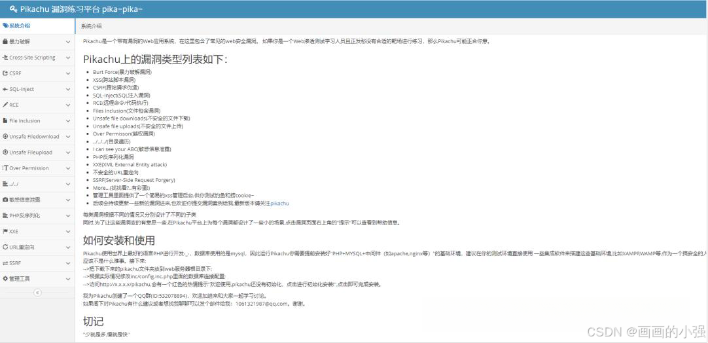Click the camera icon beside 敏感信息泄露
The width and height of the screenshot is (708, 343).
[5, 200]
